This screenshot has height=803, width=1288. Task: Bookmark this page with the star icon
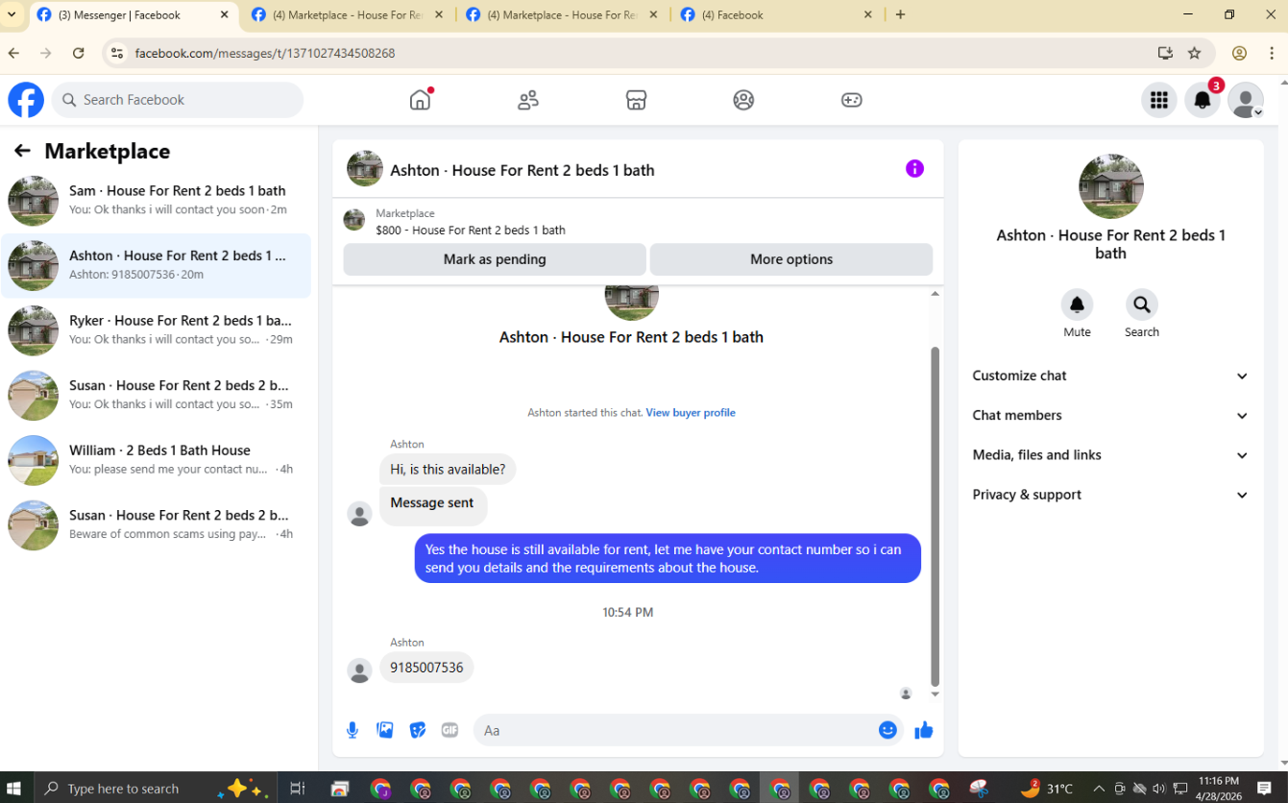[1194, 53]
